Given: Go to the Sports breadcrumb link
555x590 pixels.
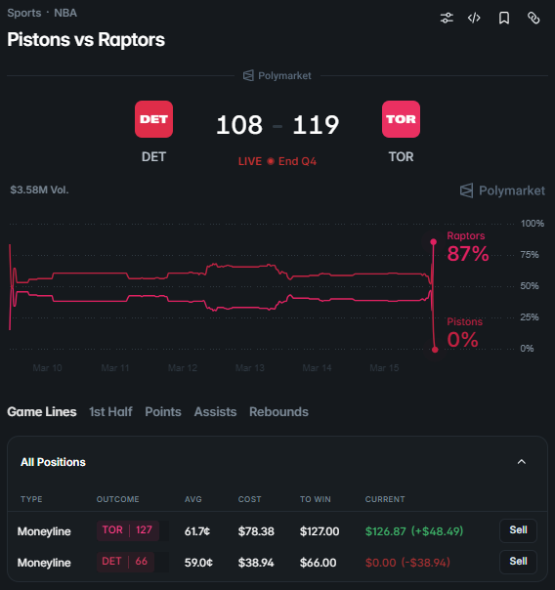Looking at the screenshot, I should tap(24, 13).
